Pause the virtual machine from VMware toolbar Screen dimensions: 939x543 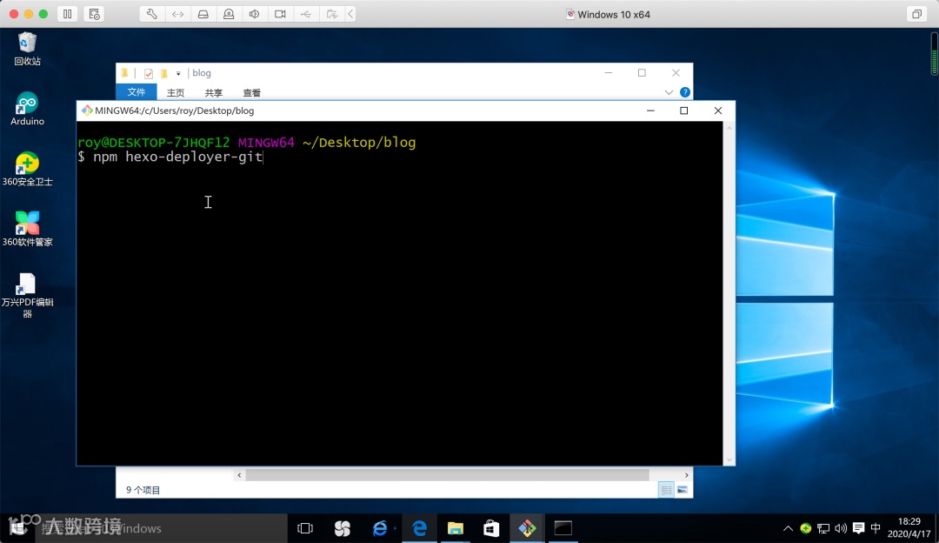pos(68,14)
